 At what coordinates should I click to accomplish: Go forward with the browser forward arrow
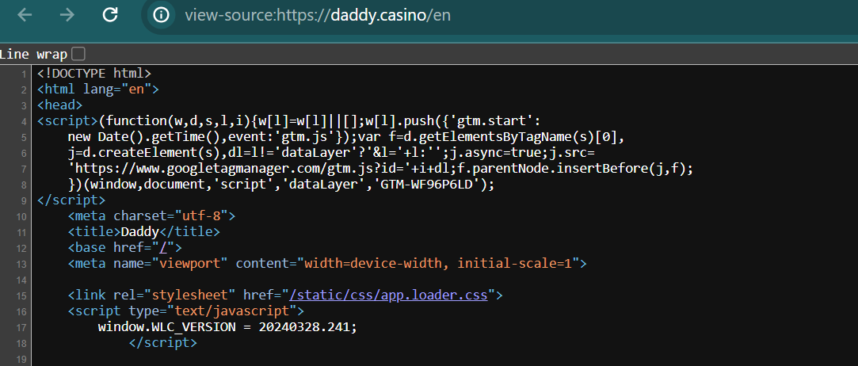click(67, 15)
